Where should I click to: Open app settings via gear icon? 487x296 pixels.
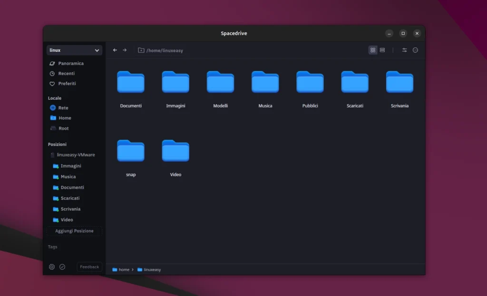51,267
